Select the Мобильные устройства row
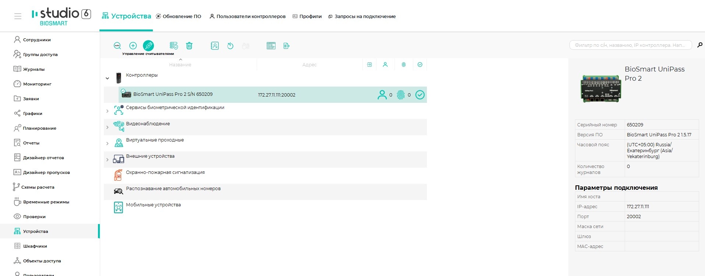This screenshot has height=276, width=705. pos(265,208)
